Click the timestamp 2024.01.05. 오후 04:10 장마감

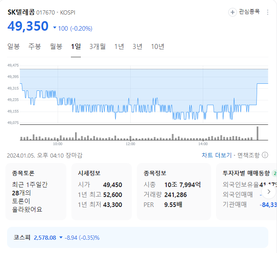(x=44, y=155)
